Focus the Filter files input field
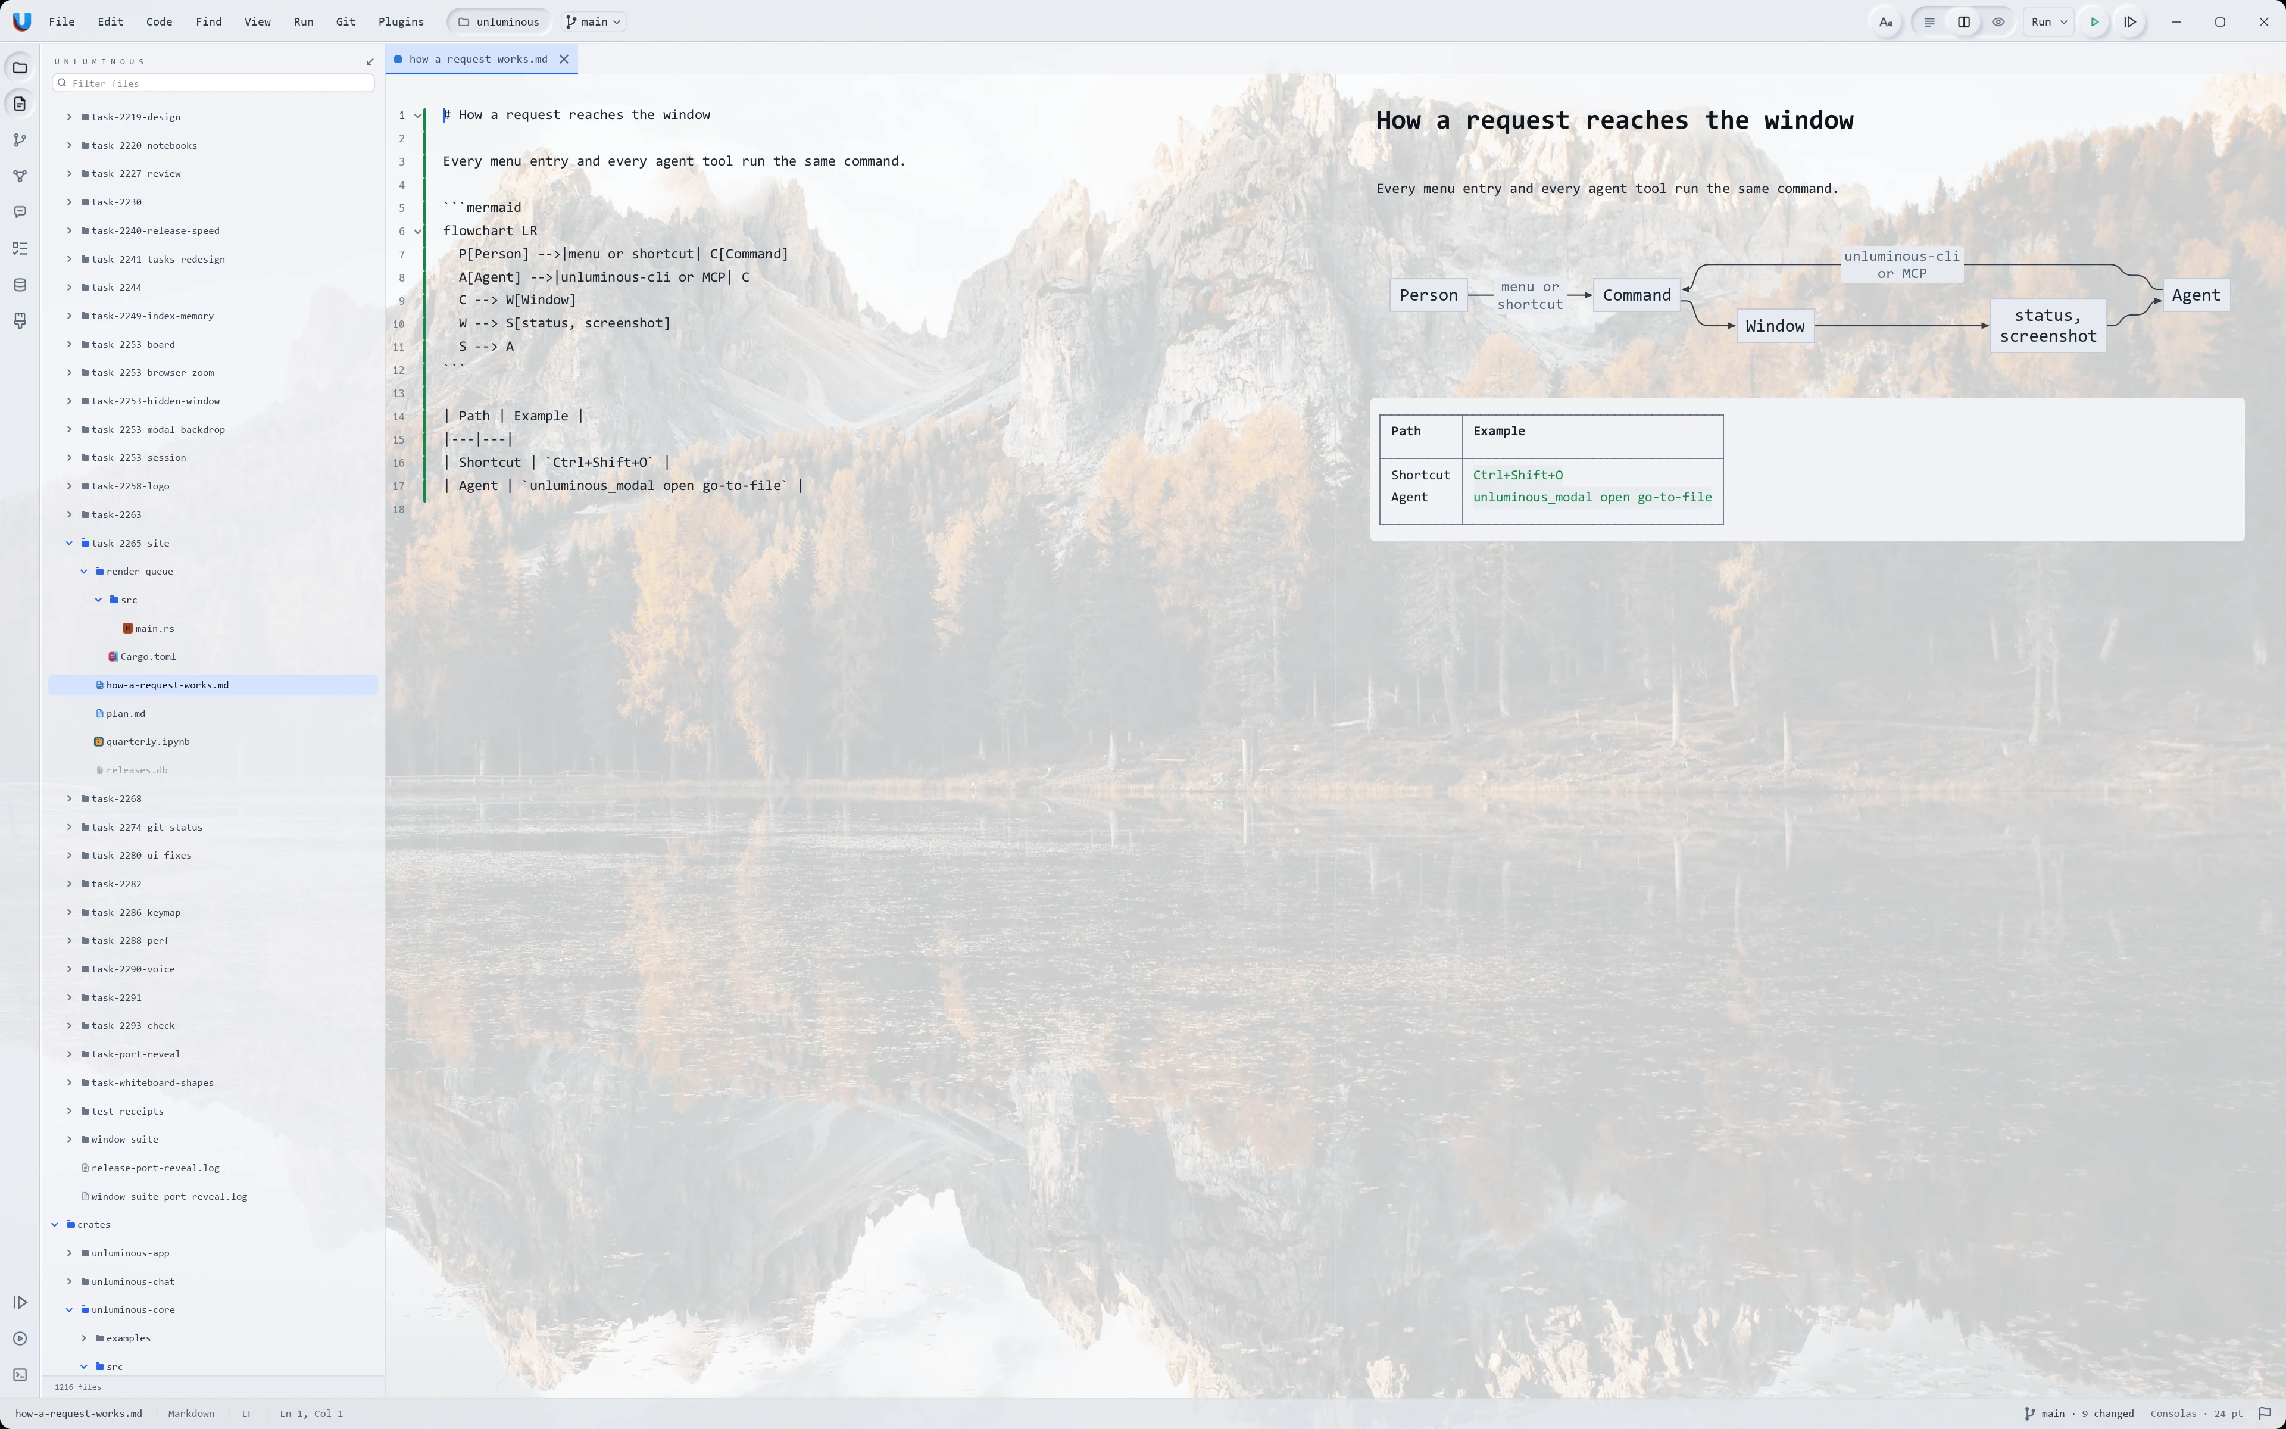2286x1429 pixels. click(x=214, y=83)
